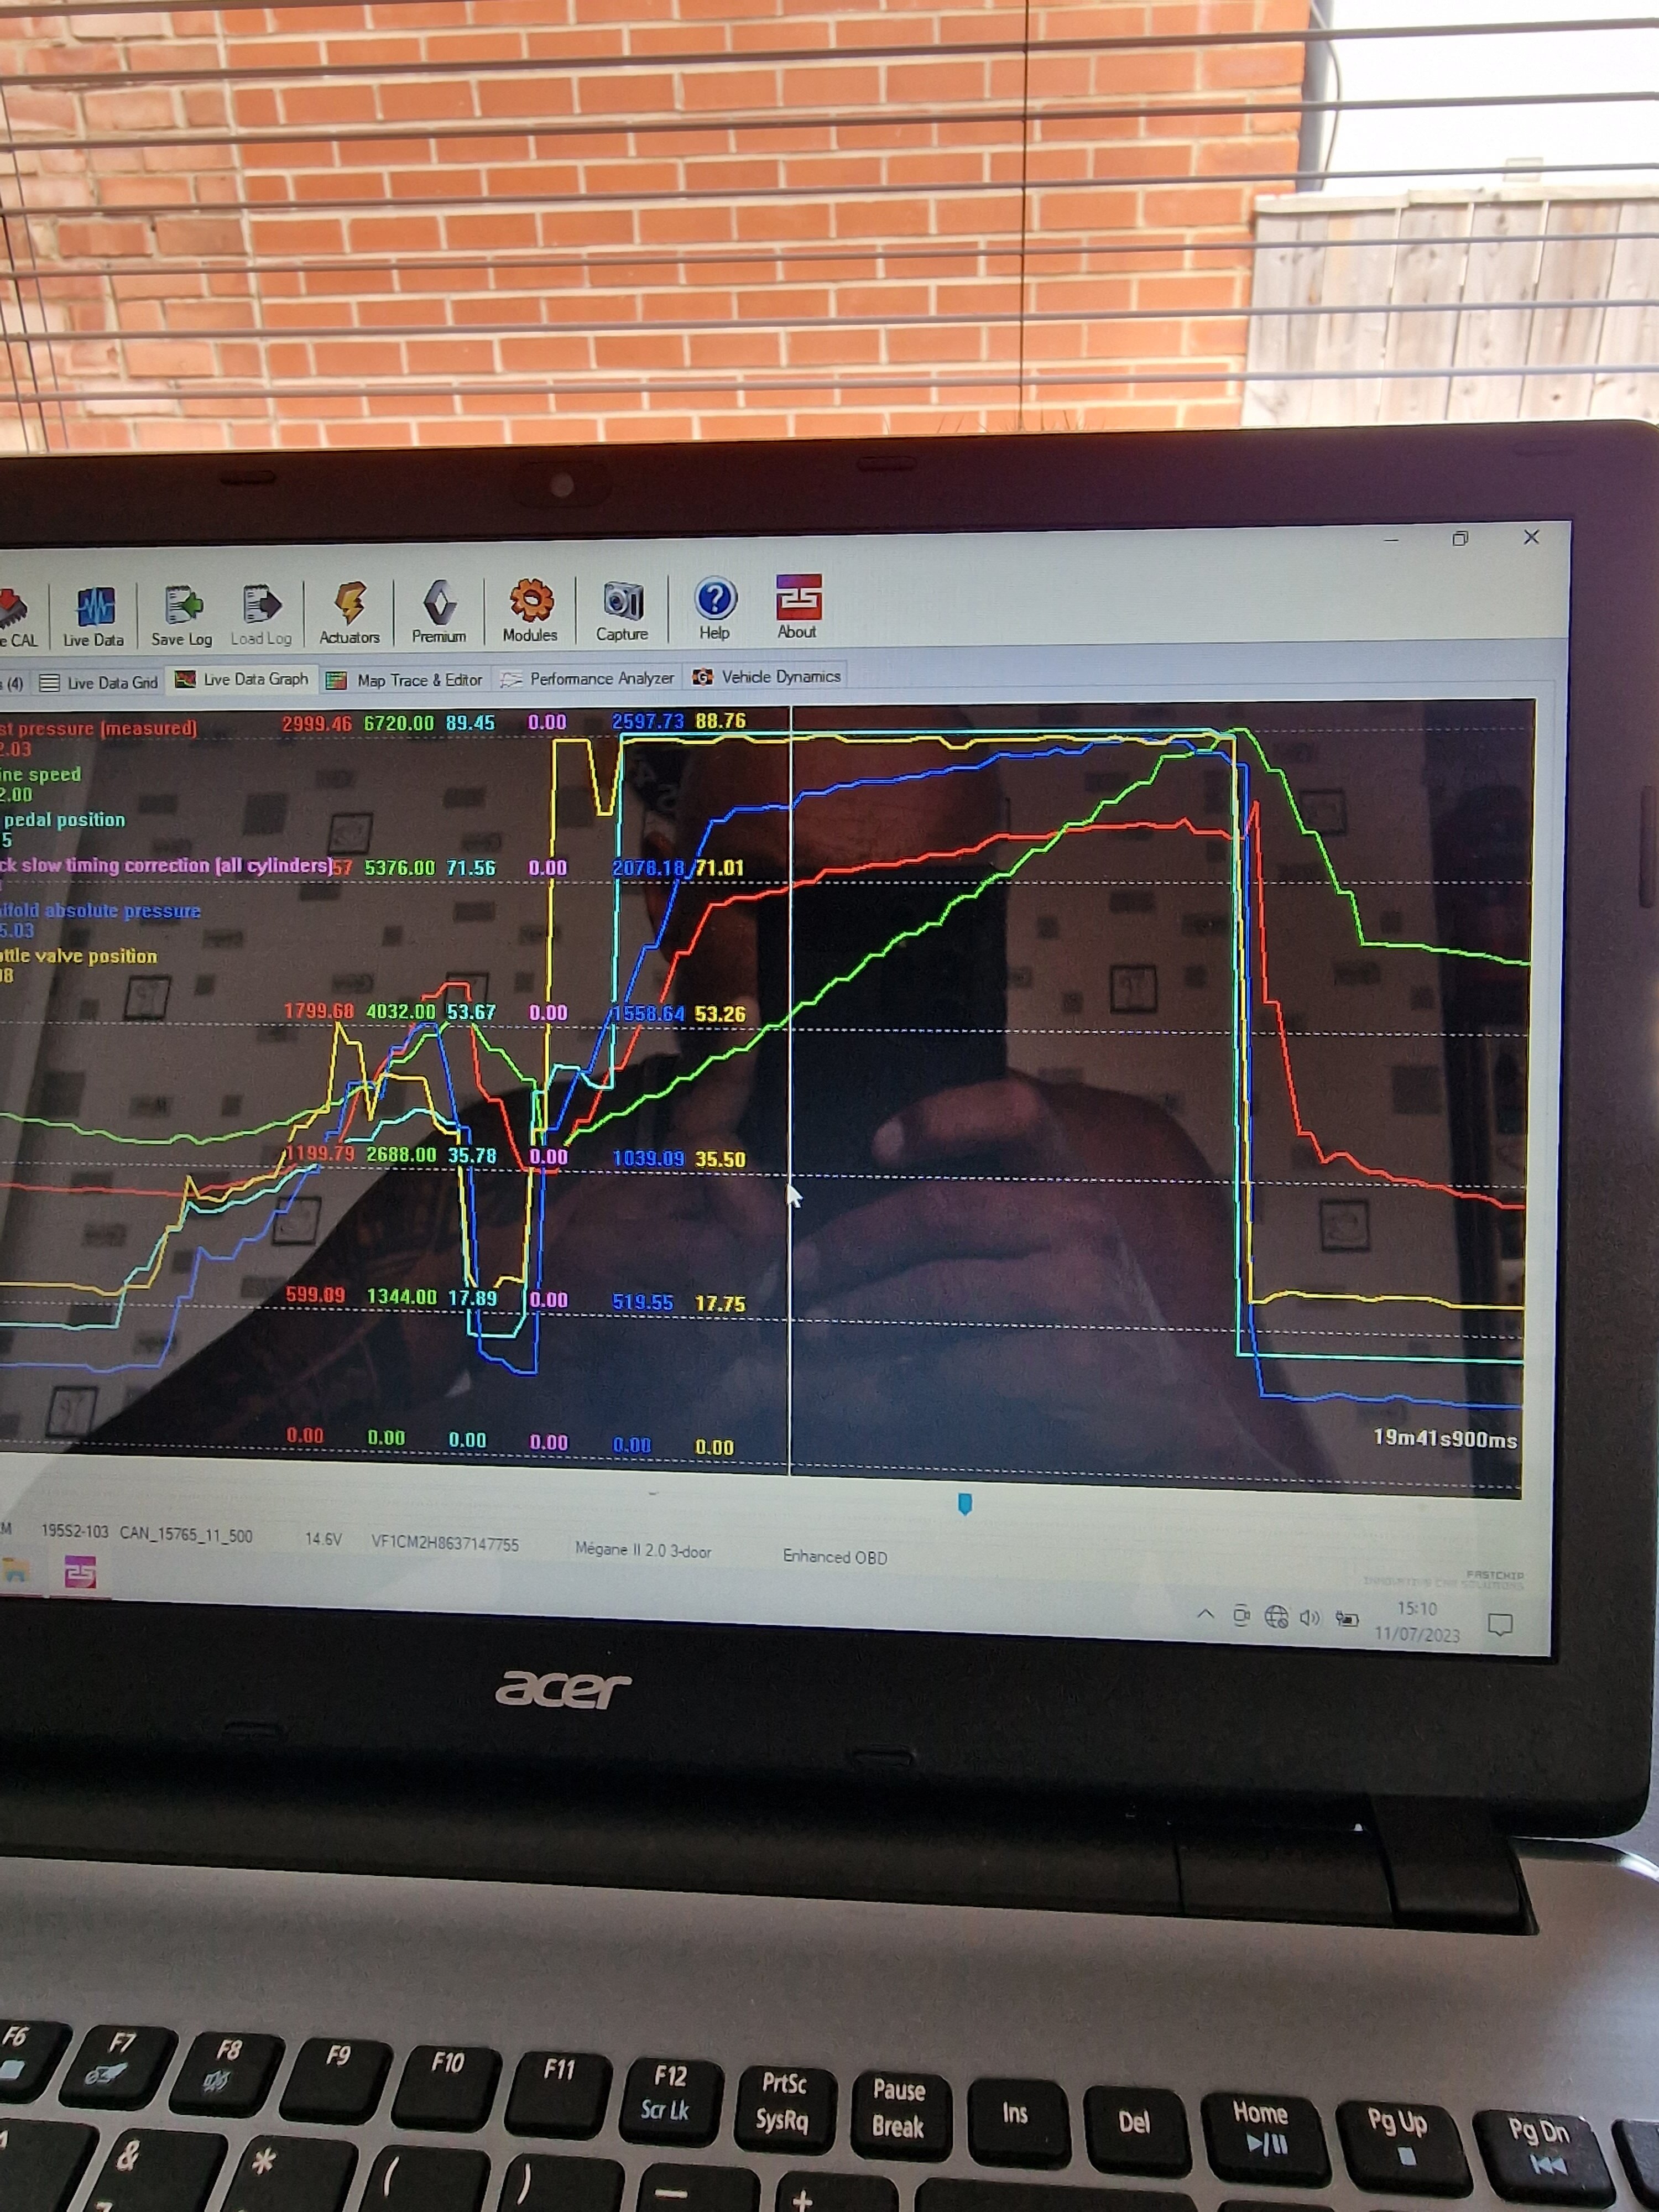The width and height of the screenshot is (1659, 2212).
Task: Click the blue graph timeline marker
Action: click(965, 1504)
